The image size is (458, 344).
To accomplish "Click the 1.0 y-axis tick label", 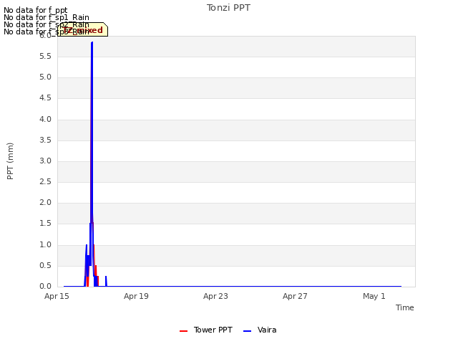I will tap(45, 244).
